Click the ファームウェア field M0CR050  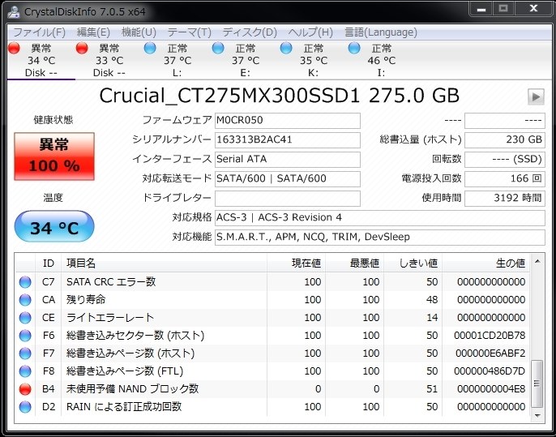pos(288,121)
